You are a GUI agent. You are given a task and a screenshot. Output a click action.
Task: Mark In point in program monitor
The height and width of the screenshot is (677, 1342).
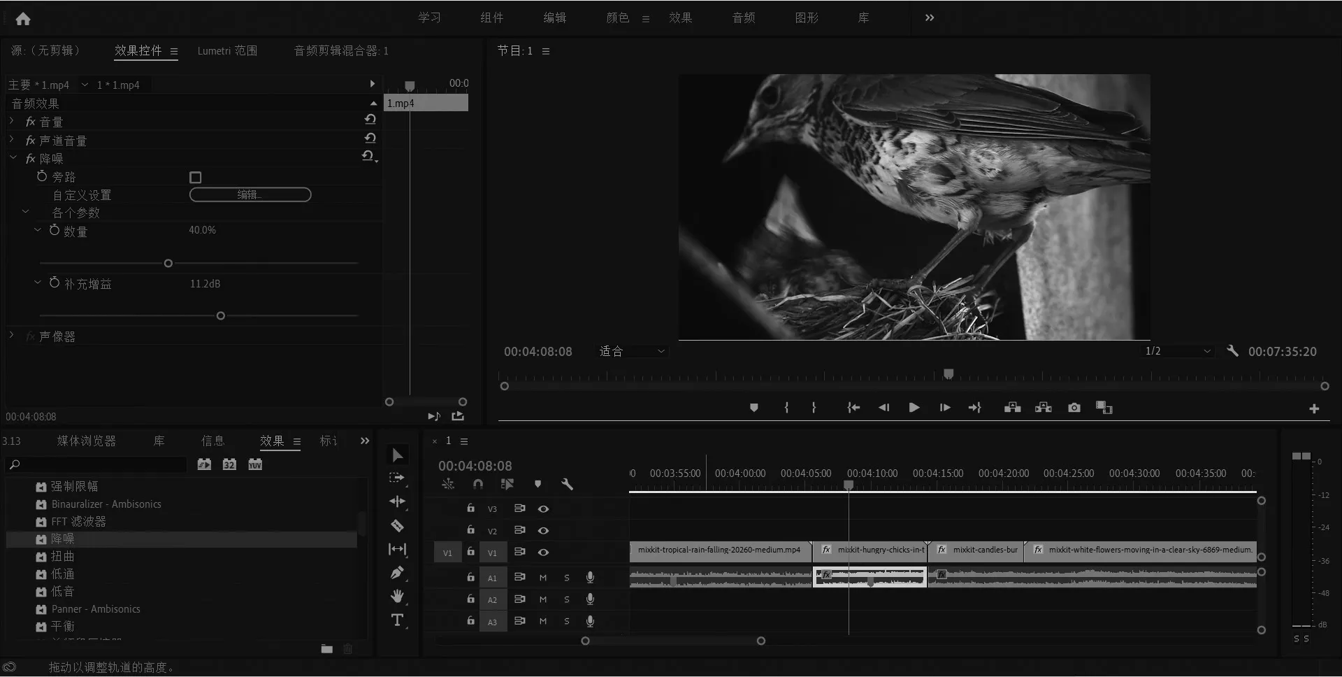pyautogui.click(x=786, y=408)
